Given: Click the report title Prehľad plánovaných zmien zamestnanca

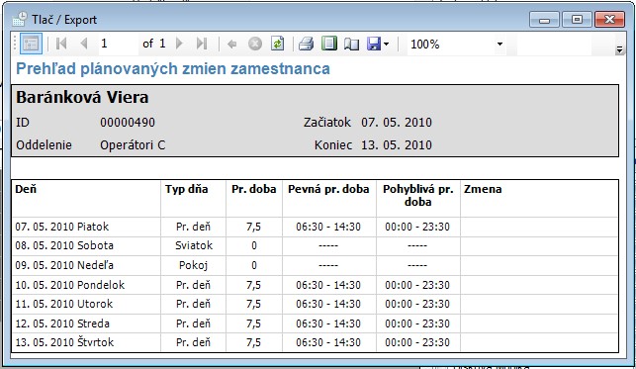Looking at the screenshot, I should (x=173, y=68).
